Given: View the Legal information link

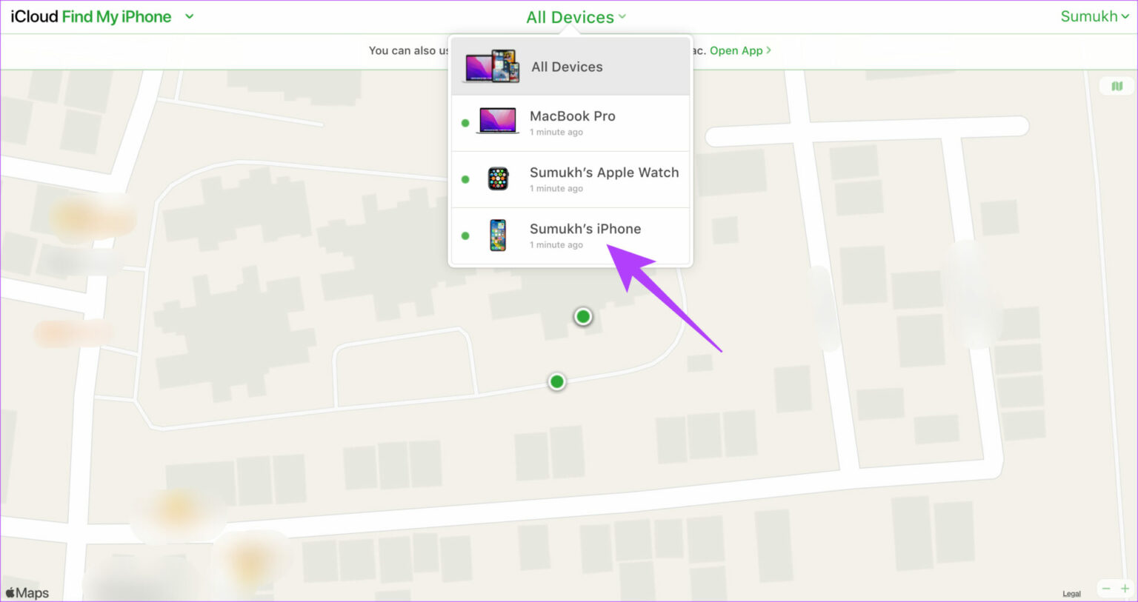Looking at the screenshot, I should click(x=1071, y=593).
